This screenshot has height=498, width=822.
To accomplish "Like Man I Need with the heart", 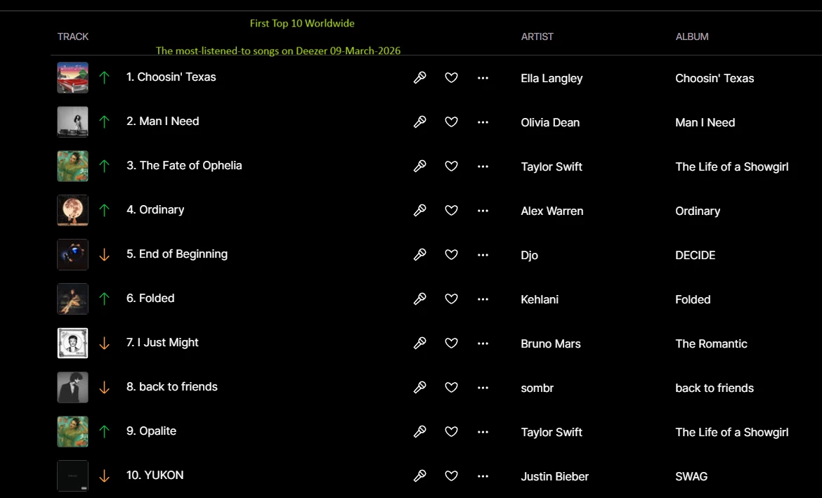I will click(452, 122).
